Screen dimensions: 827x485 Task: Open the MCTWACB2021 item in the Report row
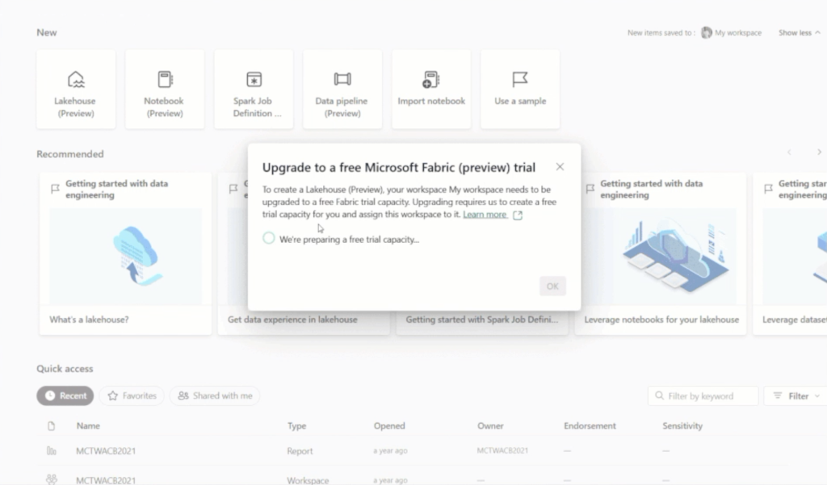pyautogui.click(x=106, y=451)
